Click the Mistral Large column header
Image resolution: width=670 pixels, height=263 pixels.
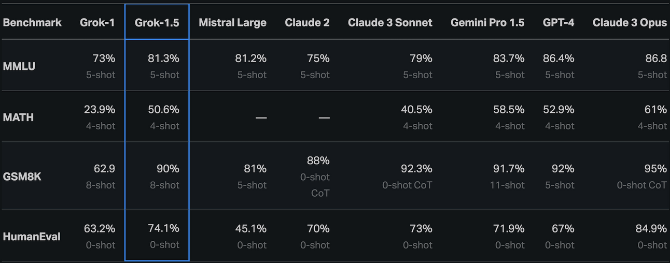232,22
